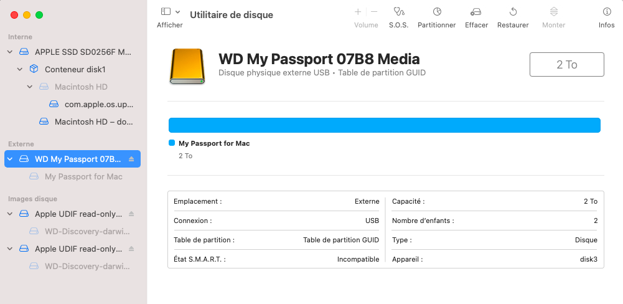Click the add volume plus icon
This screenshot has width=623, height=304.
tap(358, 12)
